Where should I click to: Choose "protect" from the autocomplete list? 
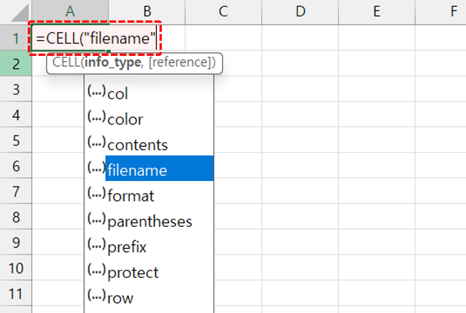133,272
